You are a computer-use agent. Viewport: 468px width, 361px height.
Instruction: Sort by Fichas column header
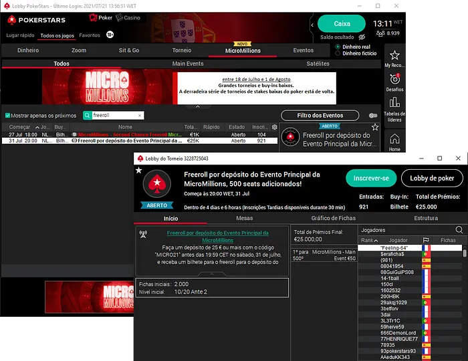click(x=448, y=240)
